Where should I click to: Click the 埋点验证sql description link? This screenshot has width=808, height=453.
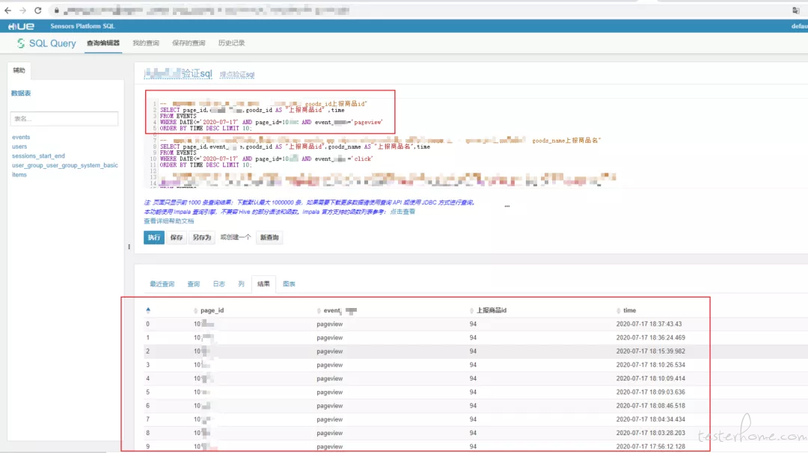pos(237,75)
